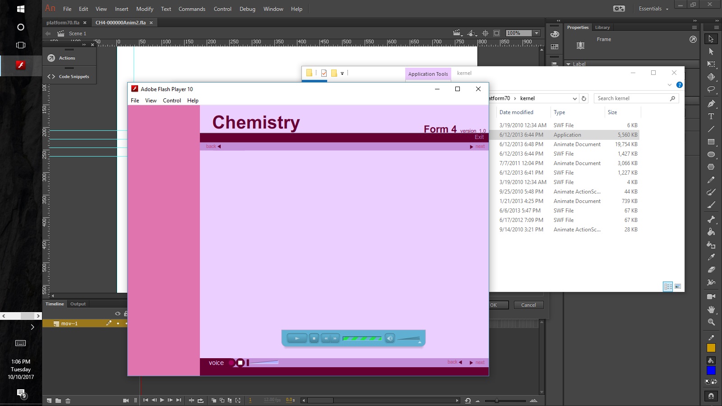The height and width of the screenshot is (406, 722).
Task: Click the green progress bar in player
Action: [362, 338]
